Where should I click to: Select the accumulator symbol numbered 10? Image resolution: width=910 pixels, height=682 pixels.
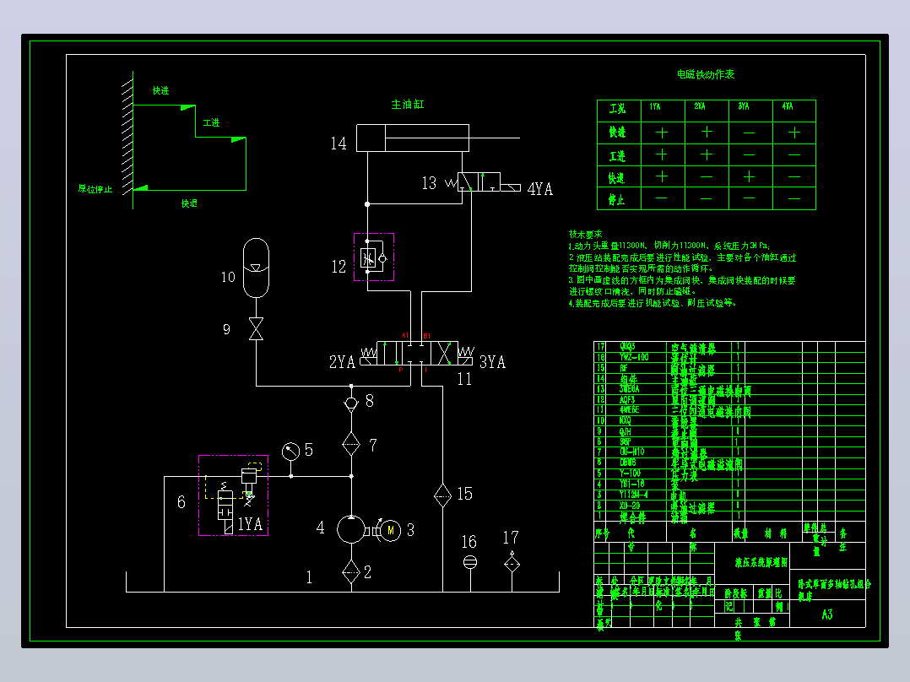[x=256, y=268]
